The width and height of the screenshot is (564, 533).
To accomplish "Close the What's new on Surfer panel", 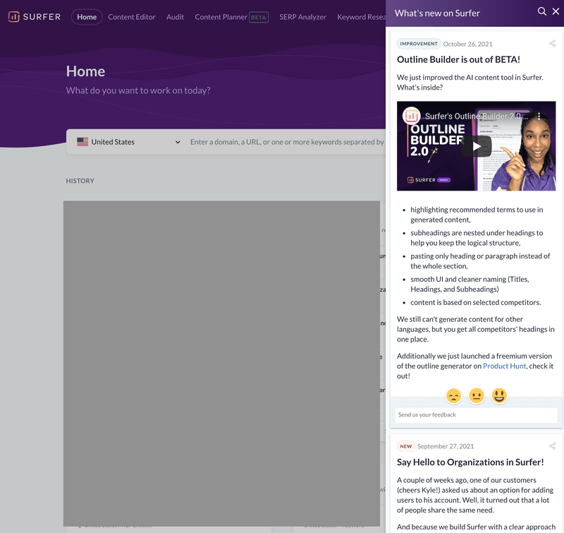I will pos(556,11).
